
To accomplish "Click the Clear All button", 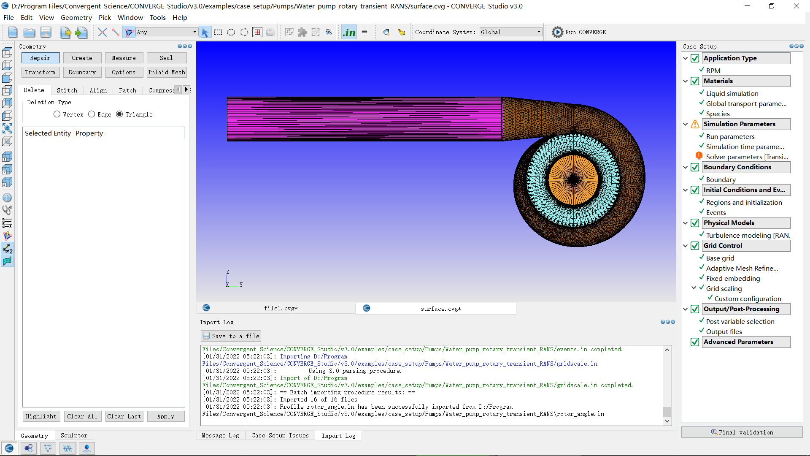I will pyautogui.click(x=82, y=416).
